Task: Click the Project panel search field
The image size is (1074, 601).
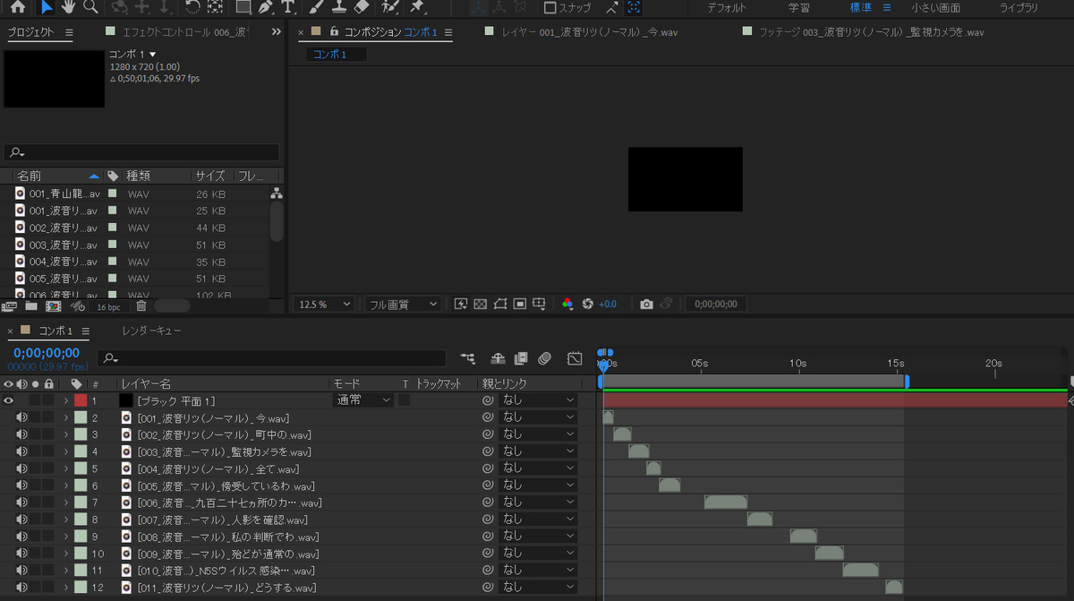Action: [x=141, y=152]
